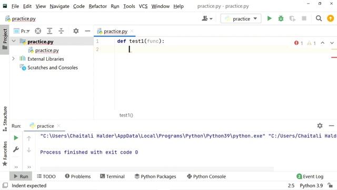Open practice run configuration dropdown
Viewport: 337px width, 190px height.
coord(241,19)
